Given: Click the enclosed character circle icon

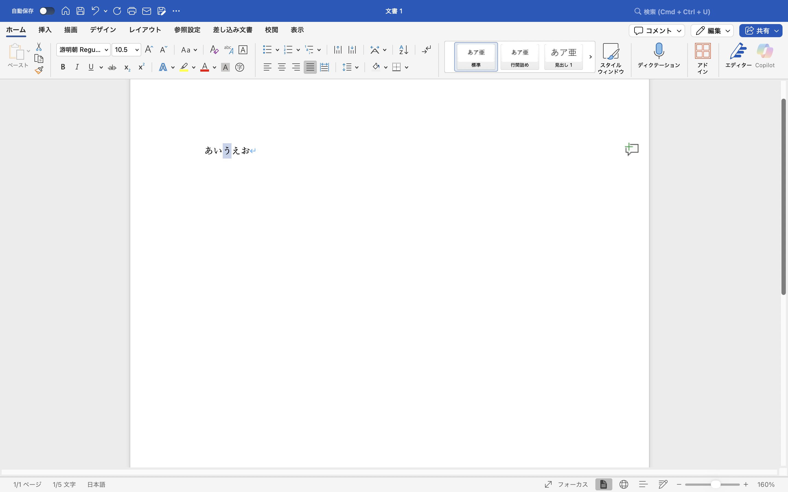Looking at the screenshot, I should (240, 67).
